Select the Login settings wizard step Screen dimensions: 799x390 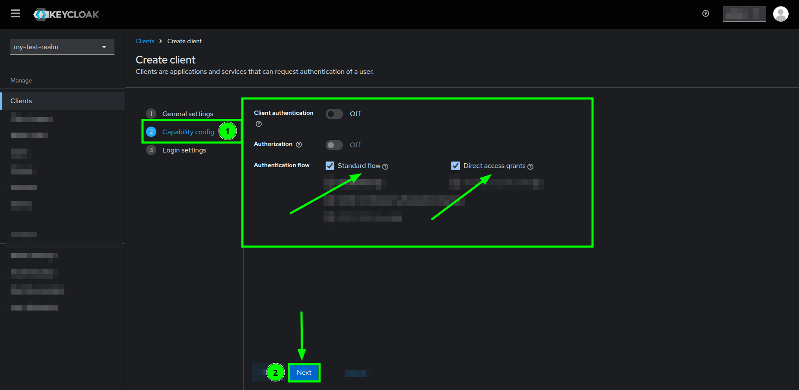click(x=184, y=150)
